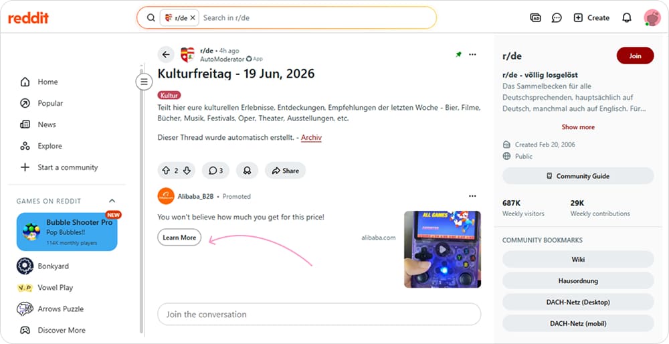Click the search magnifier icon
669x344 pixels.
[151, 18]
